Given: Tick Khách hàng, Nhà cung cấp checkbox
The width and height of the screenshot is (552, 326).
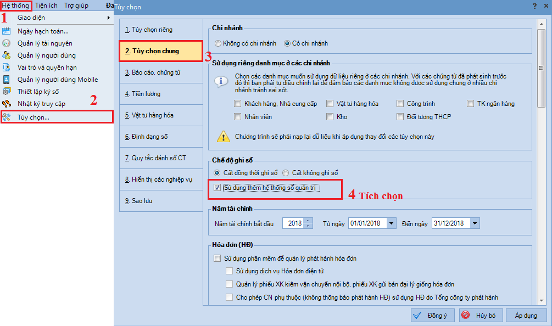Looking at the screenshot, I should 238,103.
